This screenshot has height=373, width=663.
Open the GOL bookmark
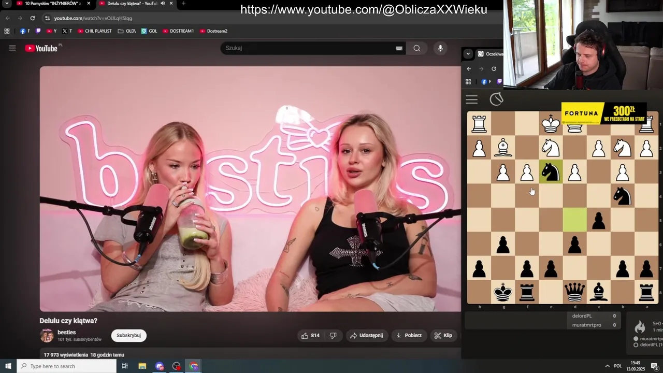(x=149, y=31)
